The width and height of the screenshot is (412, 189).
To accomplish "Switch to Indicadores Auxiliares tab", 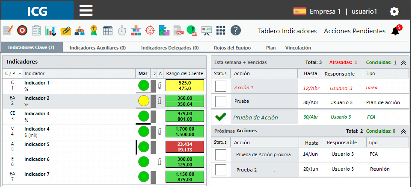I will click(98, 48).
